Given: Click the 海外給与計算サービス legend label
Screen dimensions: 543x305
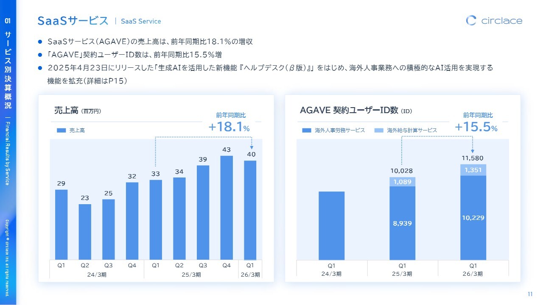Looking at the screenshot, I should tap(412, 130).
